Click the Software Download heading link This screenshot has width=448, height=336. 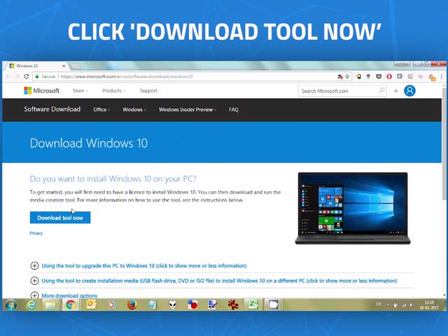[52, 109]
